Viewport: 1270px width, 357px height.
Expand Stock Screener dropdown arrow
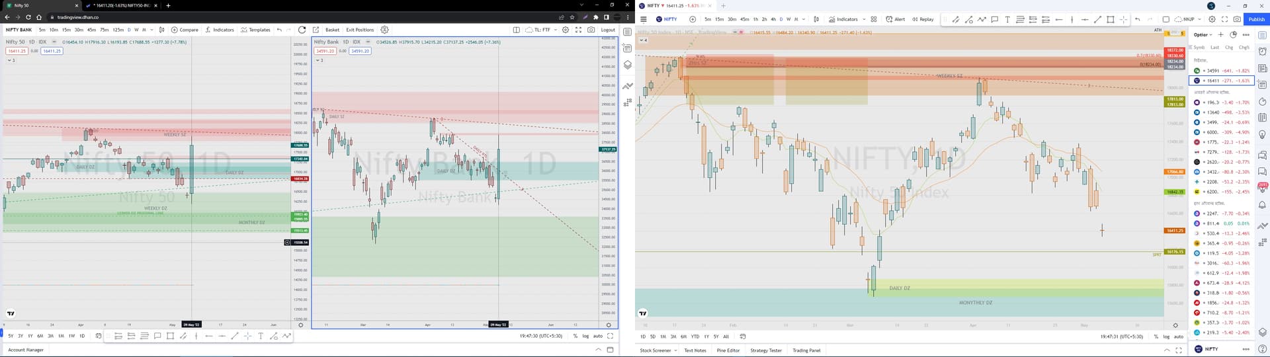[x=675, y=350]
